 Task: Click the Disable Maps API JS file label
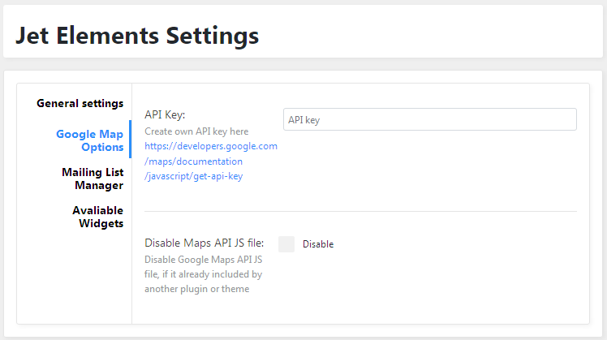(x=204, y=243)
